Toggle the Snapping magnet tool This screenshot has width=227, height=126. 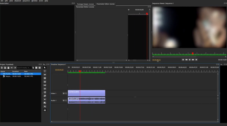[x=45, y=110]
